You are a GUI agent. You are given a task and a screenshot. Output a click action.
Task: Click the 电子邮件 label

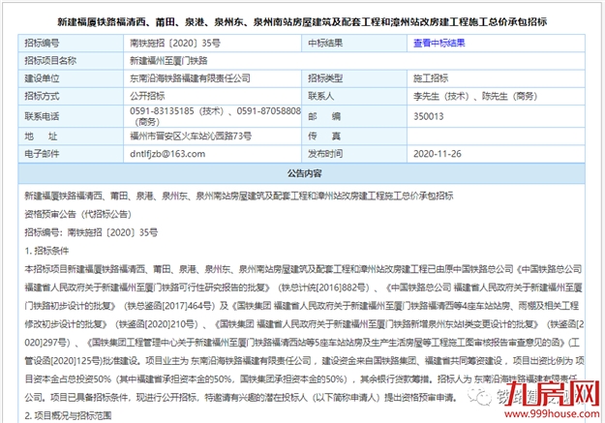[42, 154]
